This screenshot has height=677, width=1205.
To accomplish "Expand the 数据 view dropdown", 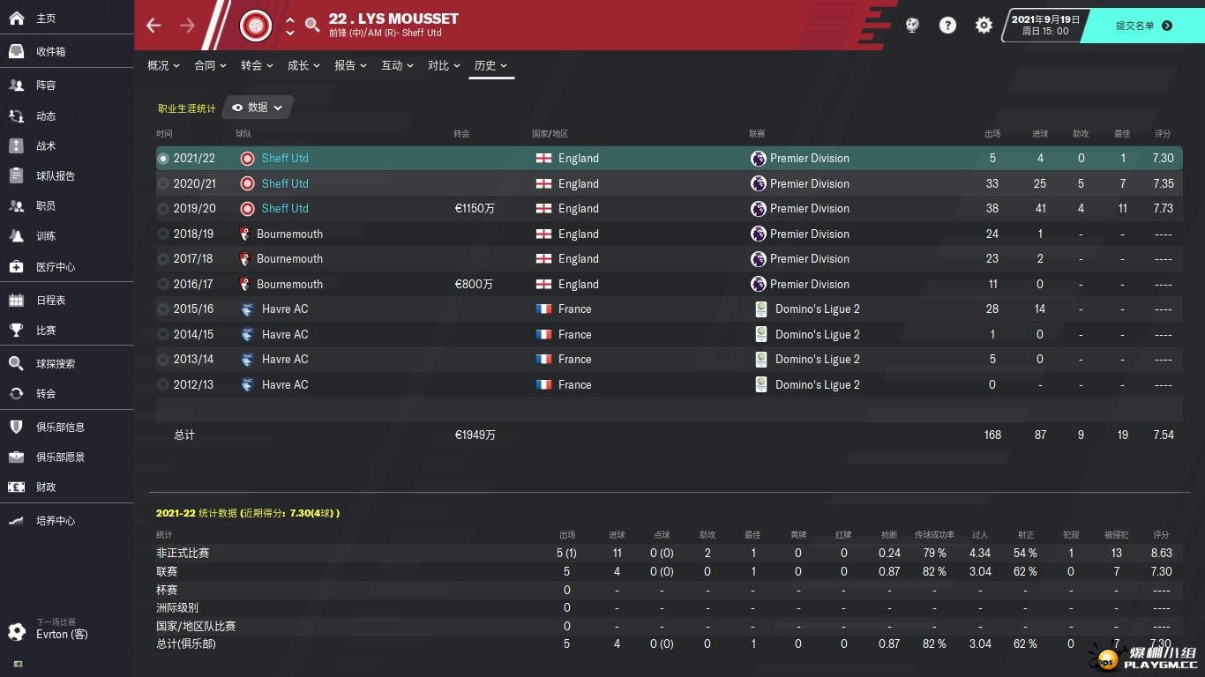I will 258,108.
